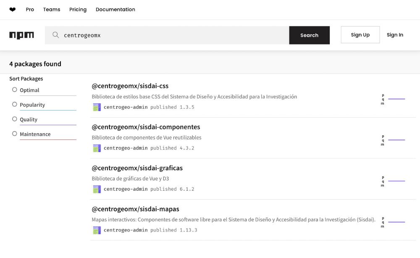Viewport: 420px width, 258px height.
Task: Open the @centrogeomx/sisdai-css package
Action: [x=130, y=86]
